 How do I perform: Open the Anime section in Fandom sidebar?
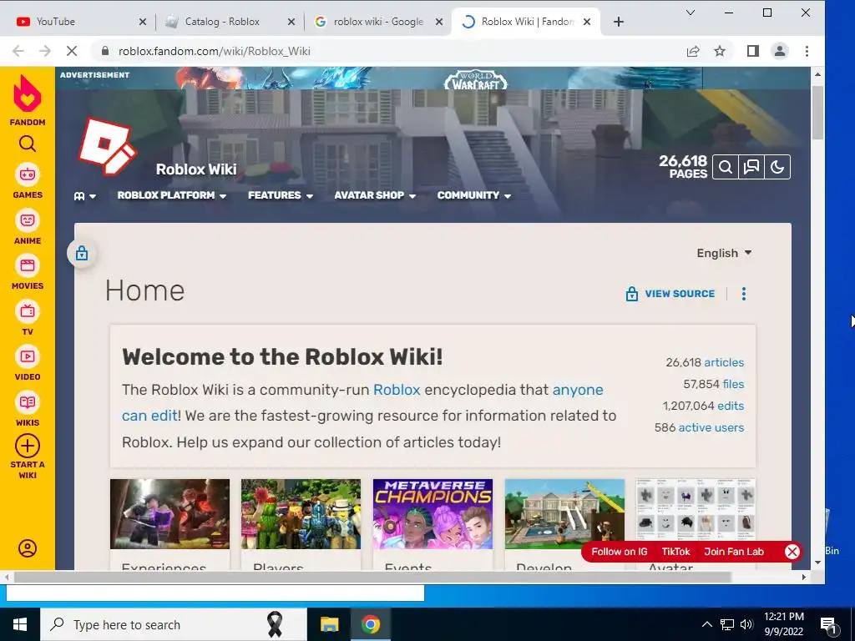(x=28, y=227)
